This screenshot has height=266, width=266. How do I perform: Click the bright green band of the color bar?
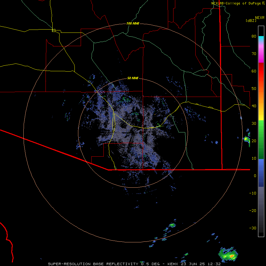point(261,126)
